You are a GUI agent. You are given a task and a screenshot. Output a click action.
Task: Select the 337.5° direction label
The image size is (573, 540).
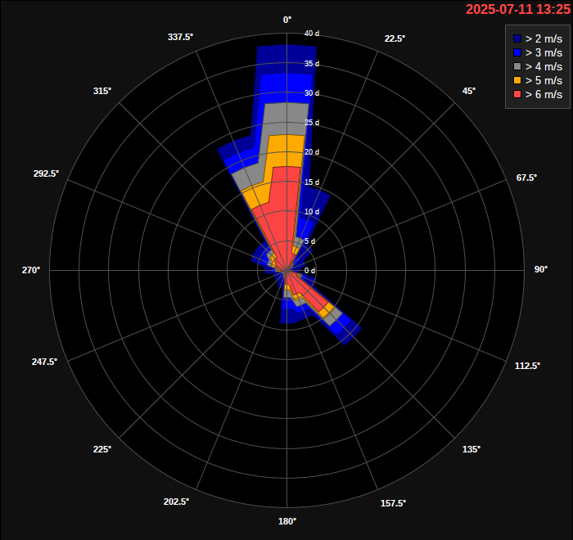click(180, 37)
